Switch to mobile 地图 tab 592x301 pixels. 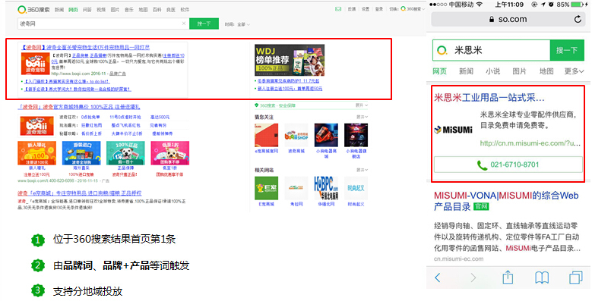[546, 71]
